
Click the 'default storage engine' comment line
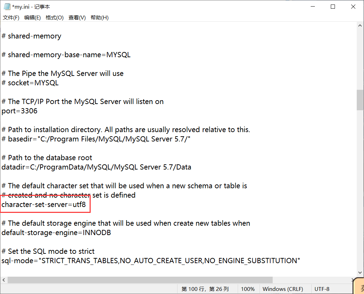click(126, 223)
